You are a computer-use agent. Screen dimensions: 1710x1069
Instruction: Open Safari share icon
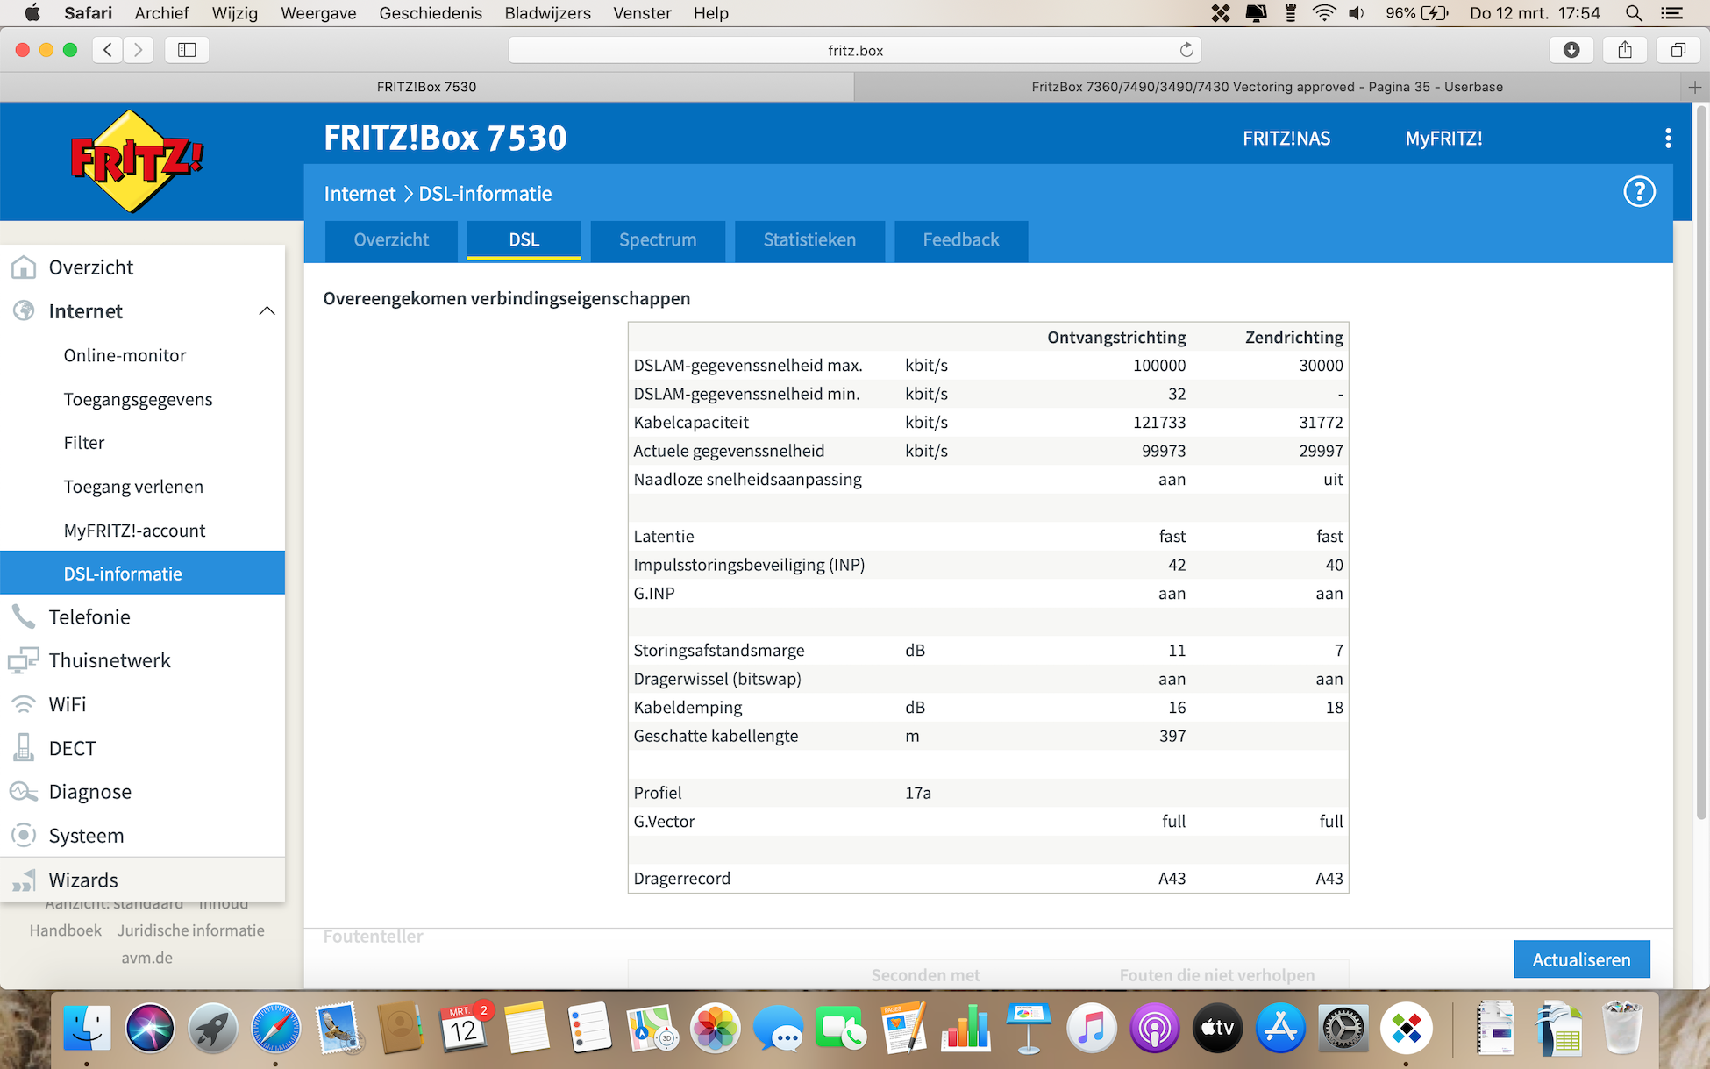[x=1624, y=50]
